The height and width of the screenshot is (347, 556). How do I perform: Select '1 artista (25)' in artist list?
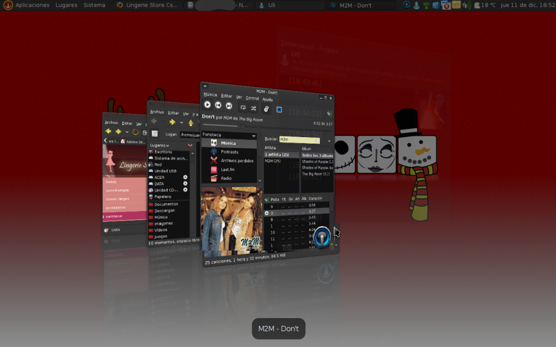click(282, 154)
